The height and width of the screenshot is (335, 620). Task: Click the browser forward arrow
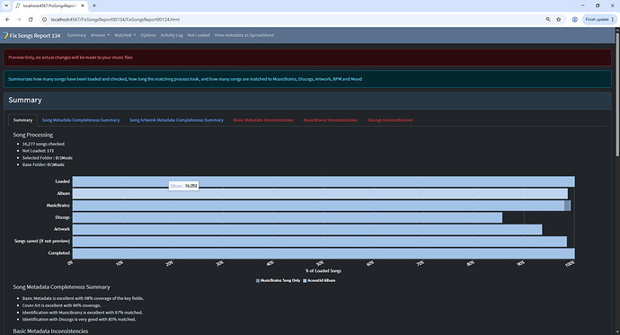(19, 20)
